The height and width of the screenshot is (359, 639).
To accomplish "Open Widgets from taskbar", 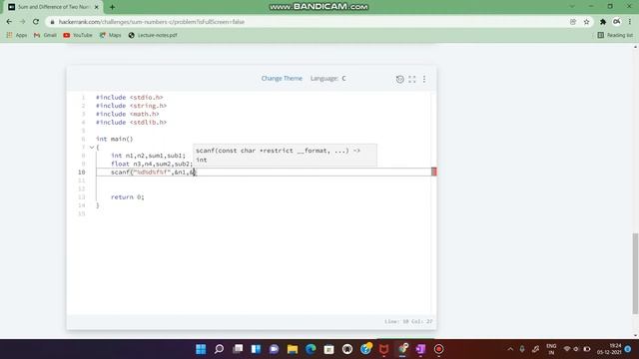I will click(x=256, y=349).
